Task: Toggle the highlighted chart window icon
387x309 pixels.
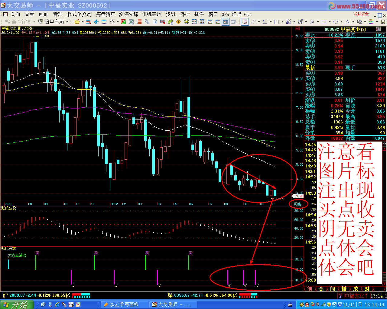Action: coord(226,22)
